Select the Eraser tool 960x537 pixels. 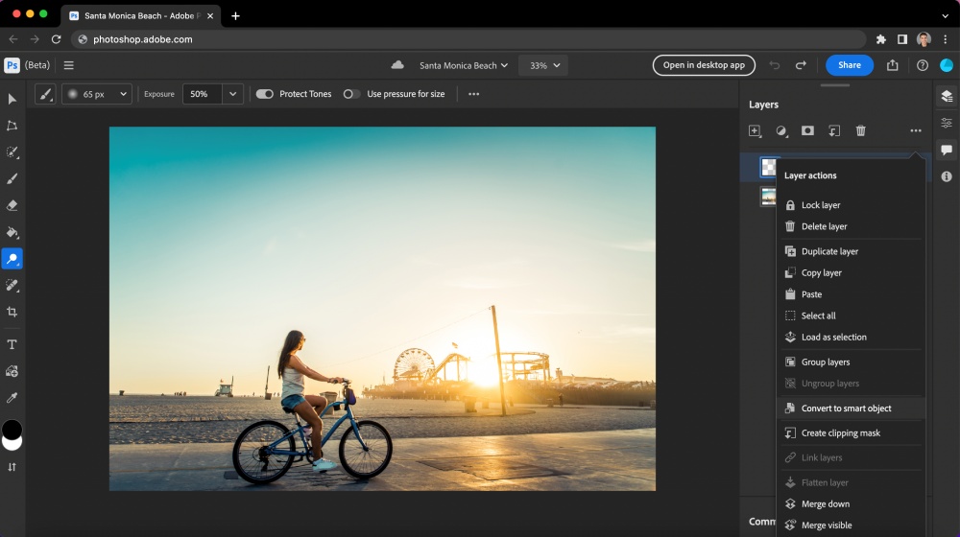(12, 205)
